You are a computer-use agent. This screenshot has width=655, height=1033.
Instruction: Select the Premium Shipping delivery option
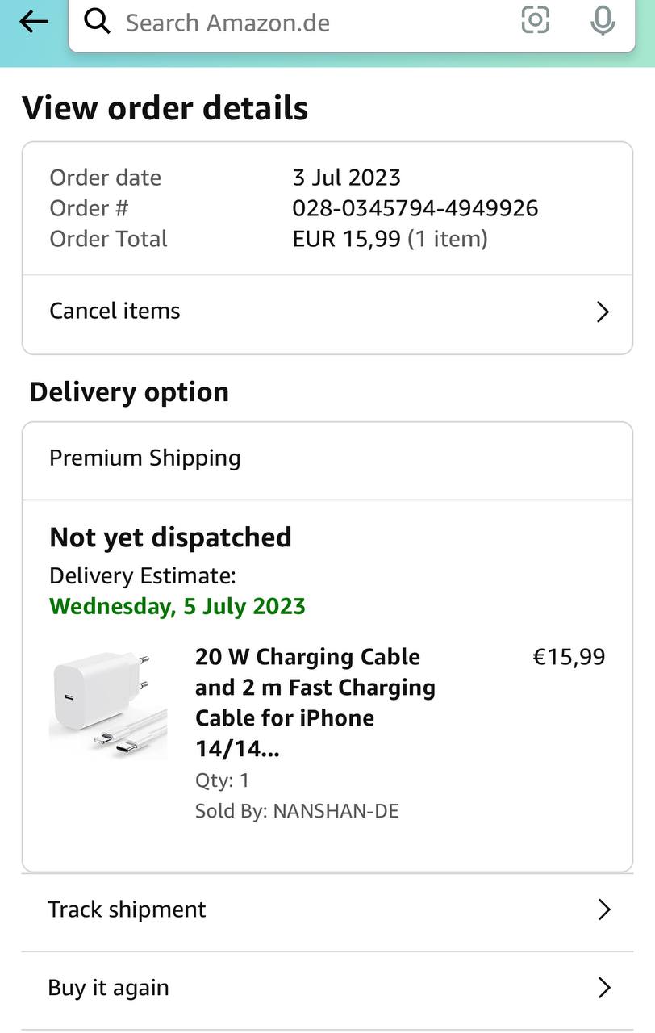145,458
